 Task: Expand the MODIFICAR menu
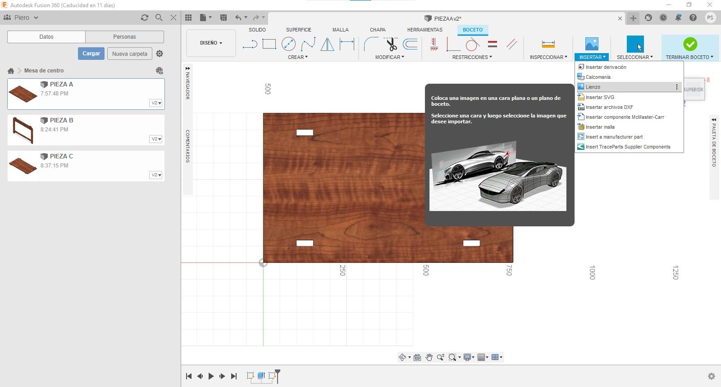click(390, 57)
